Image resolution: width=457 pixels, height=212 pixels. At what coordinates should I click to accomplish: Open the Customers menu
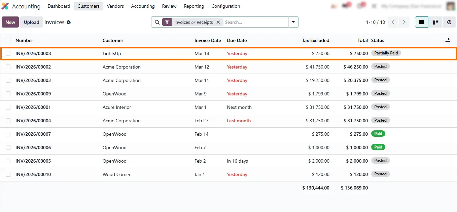89,6
